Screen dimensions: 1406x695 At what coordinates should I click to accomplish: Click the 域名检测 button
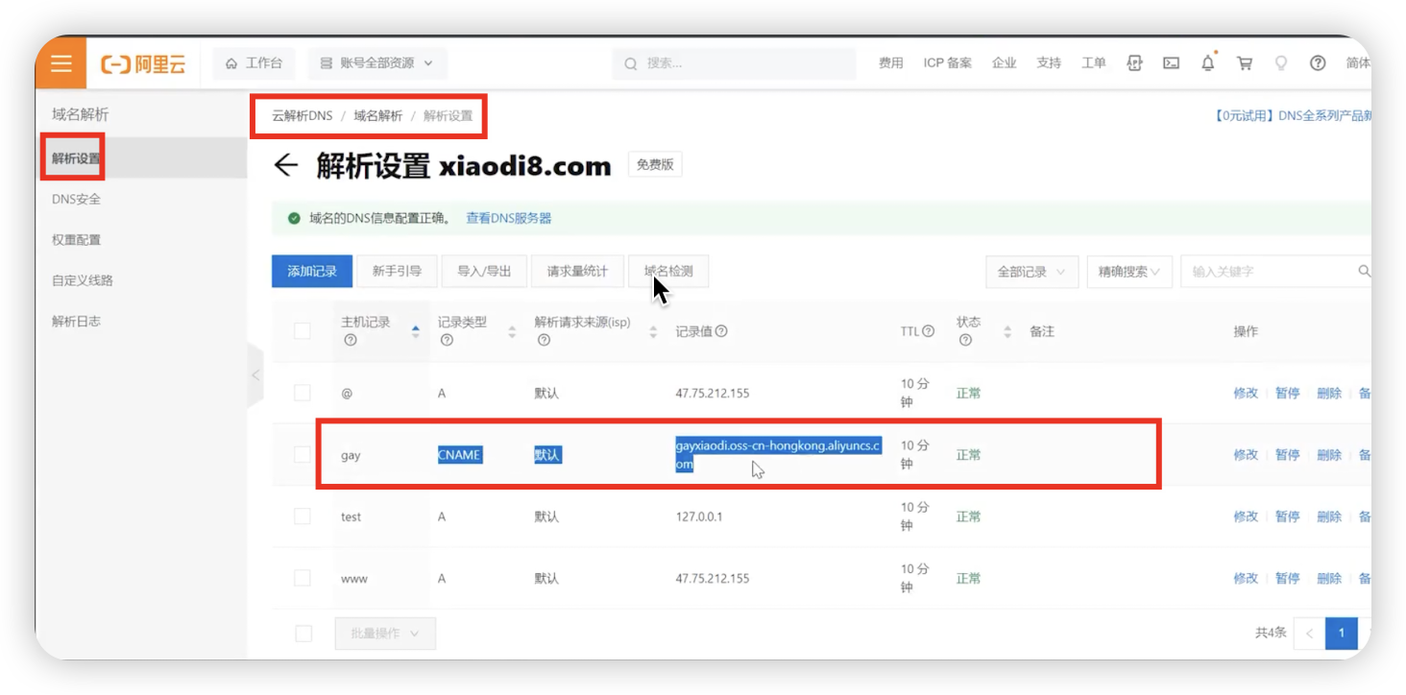click(668, 272)
